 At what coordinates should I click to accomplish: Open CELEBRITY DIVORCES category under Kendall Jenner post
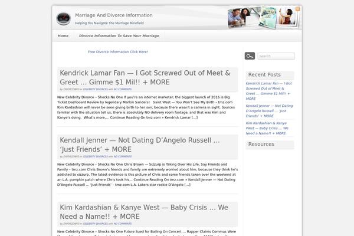[95, 156]
